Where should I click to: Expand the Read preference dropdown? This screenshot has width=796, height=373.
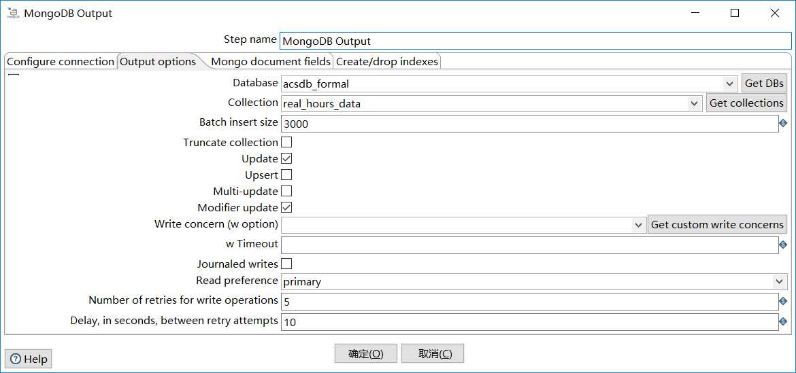779,281
